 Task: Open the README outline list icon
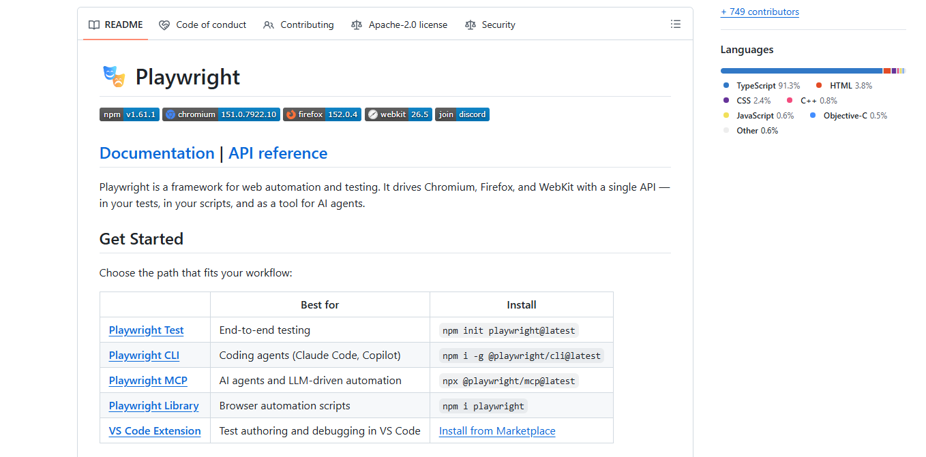(675, 25)
